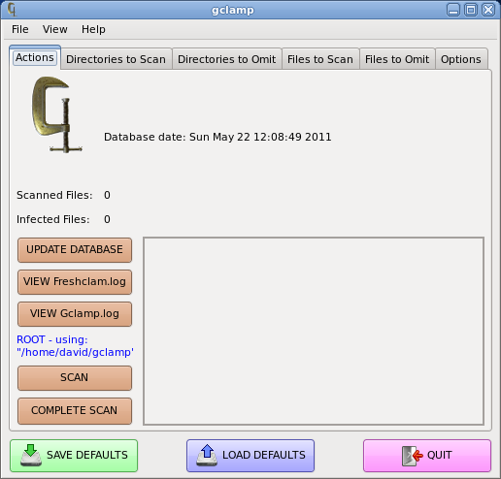Open the Help menu
501x479 pixels.
tap(93, 29)
